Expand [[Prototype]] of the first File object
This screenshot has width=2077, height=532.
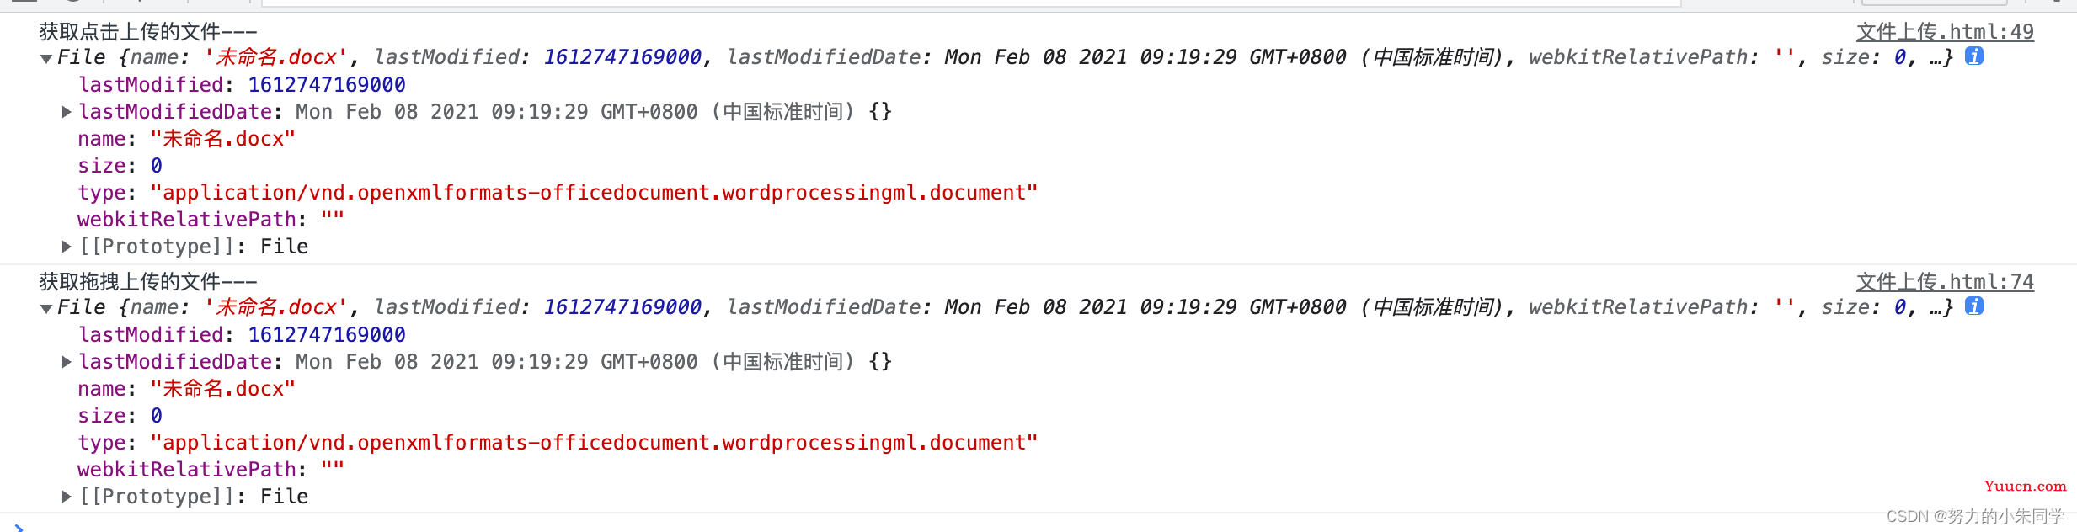[67, 247]
